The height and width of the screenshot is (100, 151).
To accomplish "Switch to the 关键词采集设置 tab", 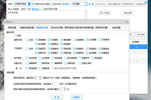I will point(27,28).
